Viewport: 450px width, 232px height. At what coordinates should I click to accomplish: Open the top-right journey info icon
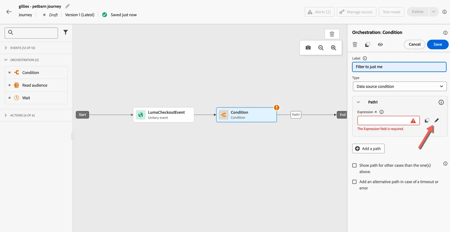(444, 12)
